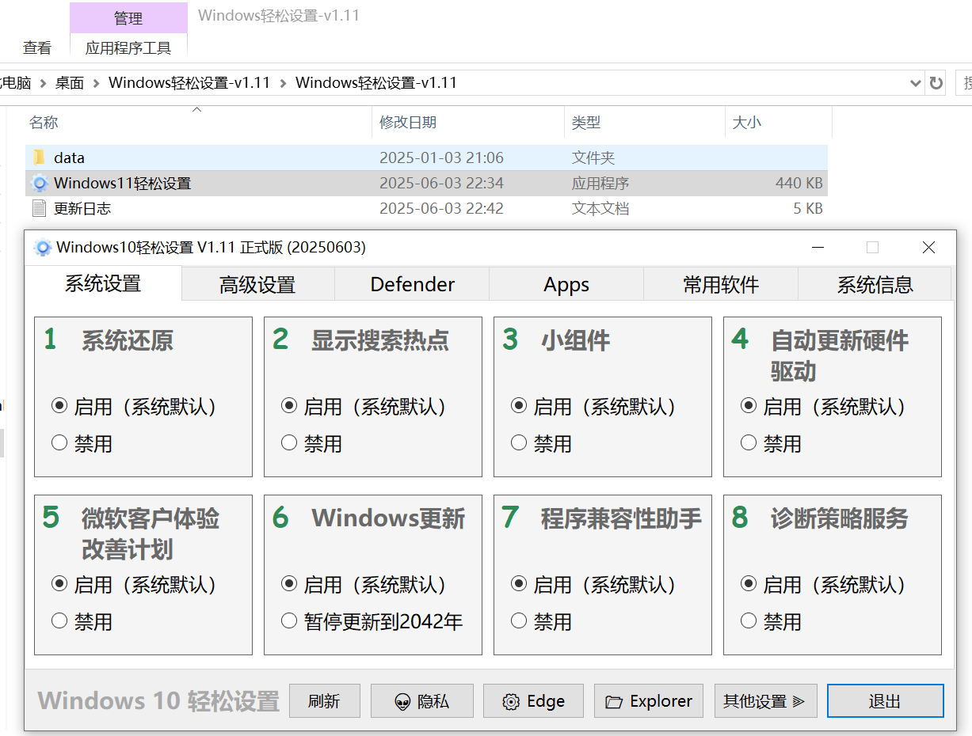Click 退出 to exit the app
Viewport: 972px width, 736px height.
coord(885,700)
